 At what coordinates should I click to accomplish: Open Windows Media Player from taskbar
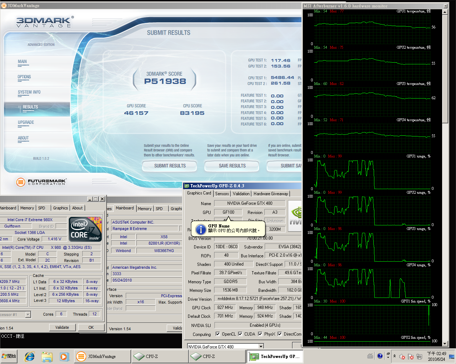pos(64,356)
